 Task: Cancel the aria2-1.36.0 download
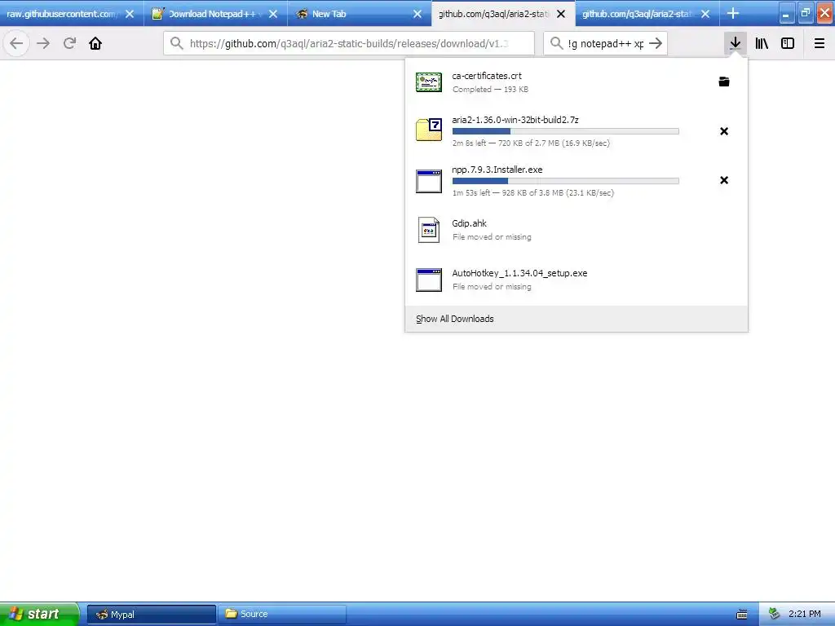[724, 131]
